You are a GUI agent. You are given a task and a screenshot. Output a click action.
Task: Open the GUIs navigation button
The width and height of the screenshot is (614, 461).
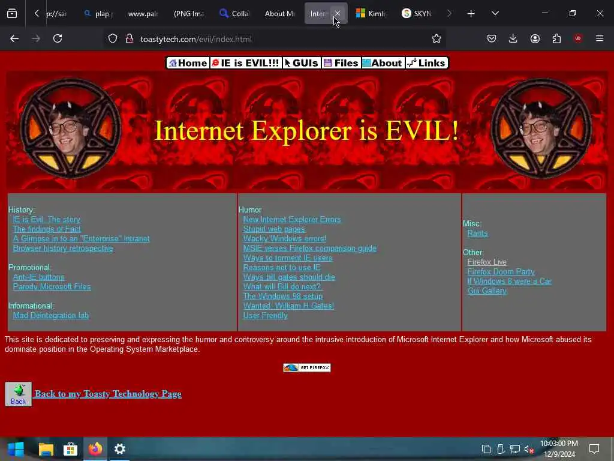302,62
